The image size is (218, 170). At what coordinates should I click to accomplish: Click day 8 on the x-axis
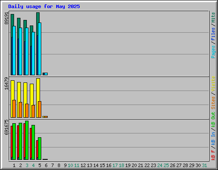(x=59, y=165)
